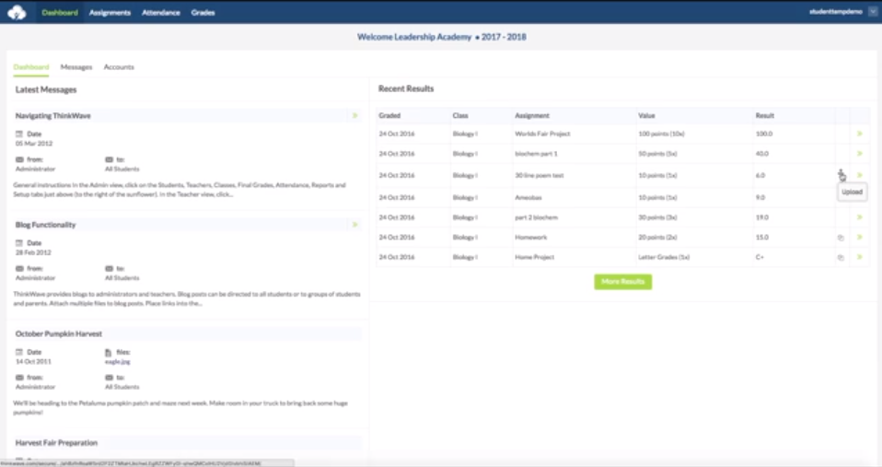The width and height of the screenshot is (882, 467).
Task: Open Worlds Fair Project result arrow
Action: click(860, 134)
